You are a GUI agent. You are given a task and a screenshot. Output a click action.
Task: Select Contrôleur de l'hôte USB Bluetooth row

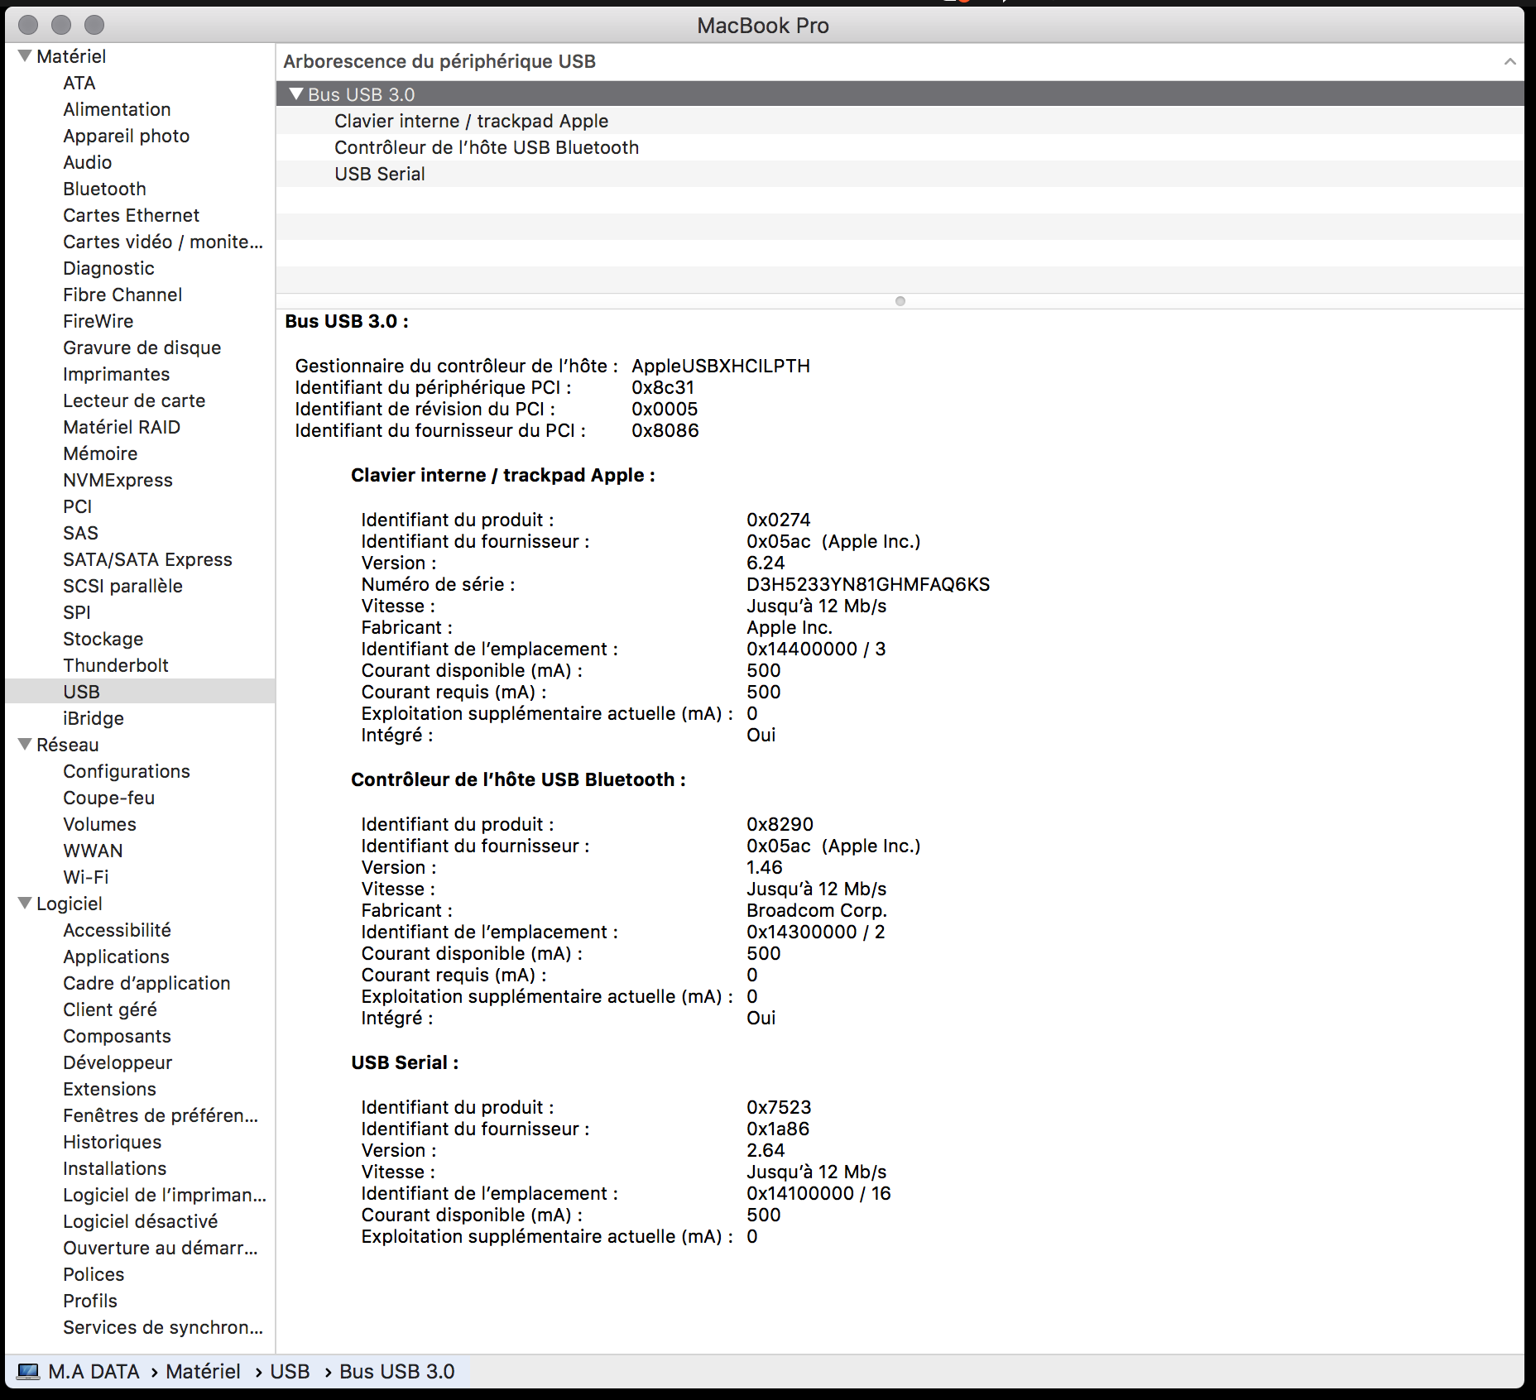pos(900,147)
